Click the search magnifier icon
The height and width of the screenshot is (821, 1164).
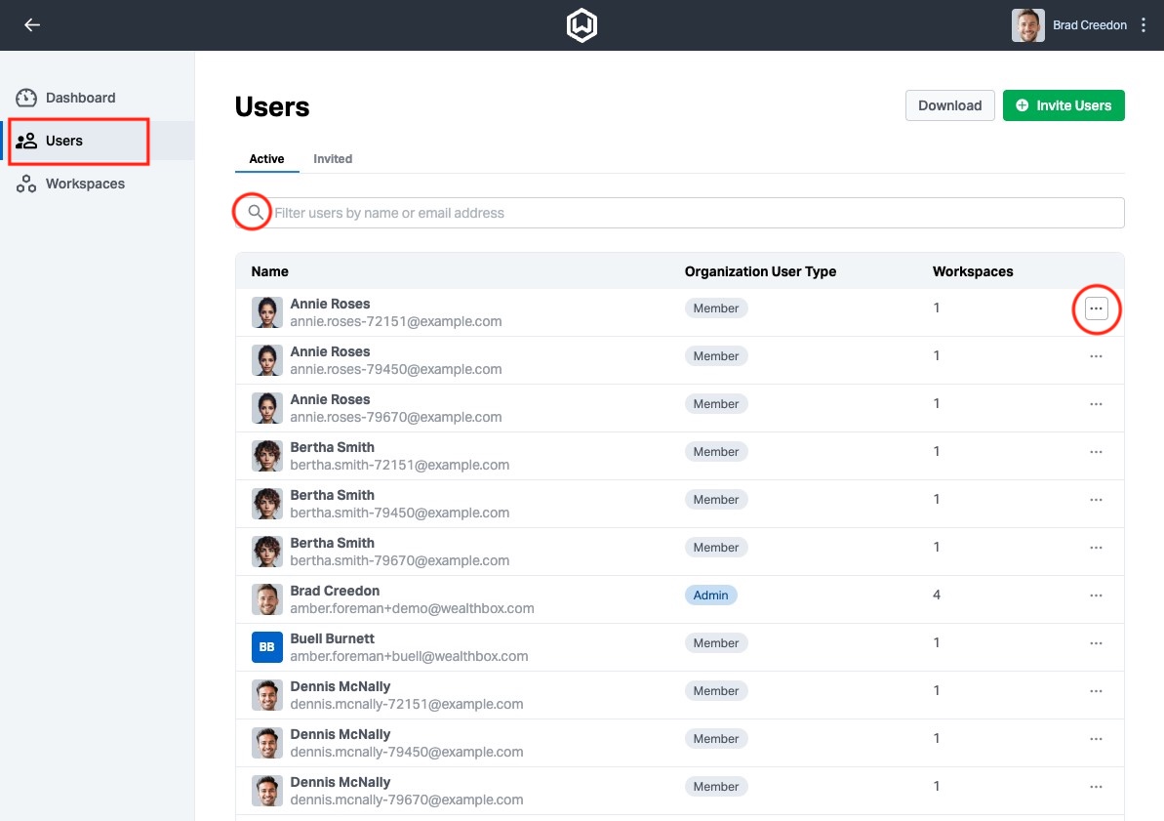click(x=255, y=212)
